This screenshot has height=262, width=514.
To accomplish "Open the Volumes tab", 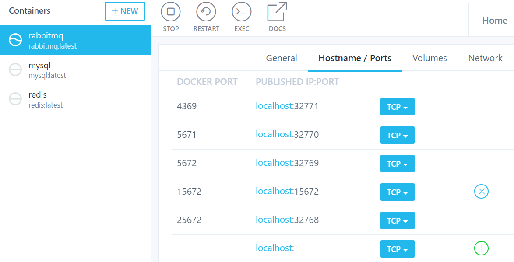I will click(x=429, y=58).
